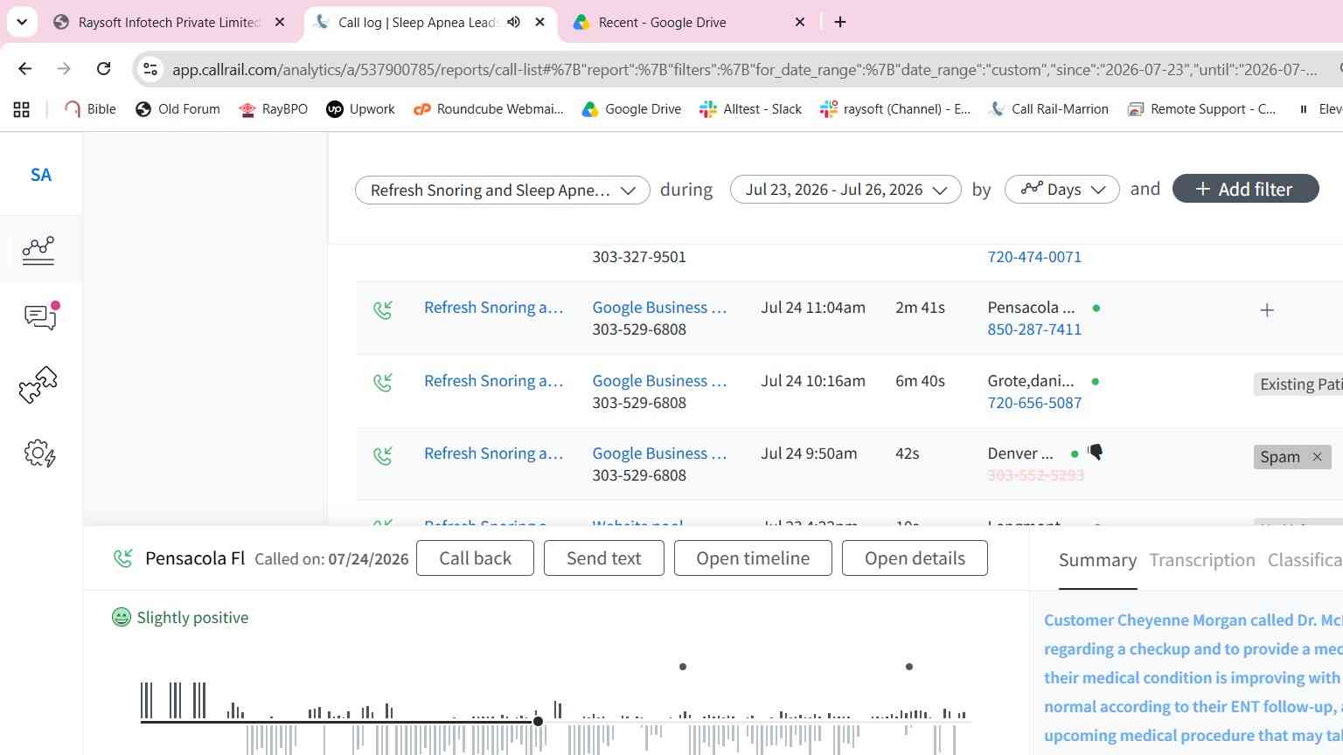Click the inbound call icon for Jul 24 10:16am row
1343x755 pixels.
pyautogui.click(x=383, y=382)
